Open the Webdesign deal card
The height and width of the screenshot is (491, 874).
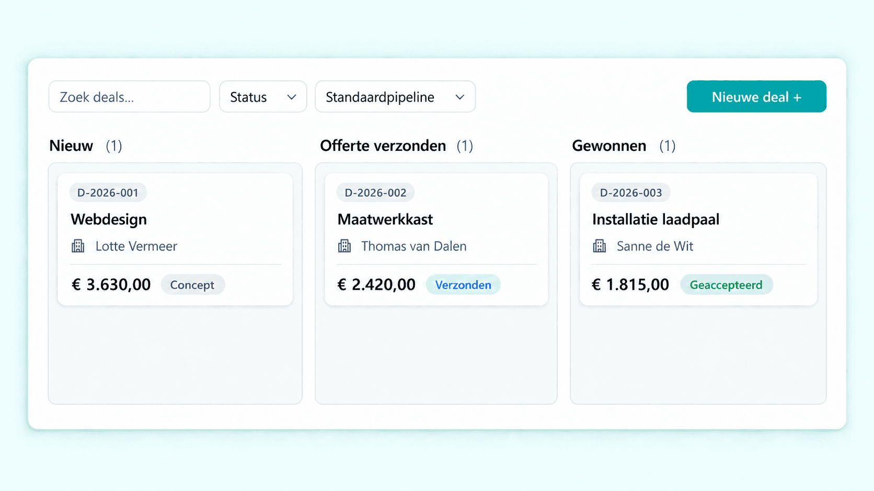coord(175,239)
